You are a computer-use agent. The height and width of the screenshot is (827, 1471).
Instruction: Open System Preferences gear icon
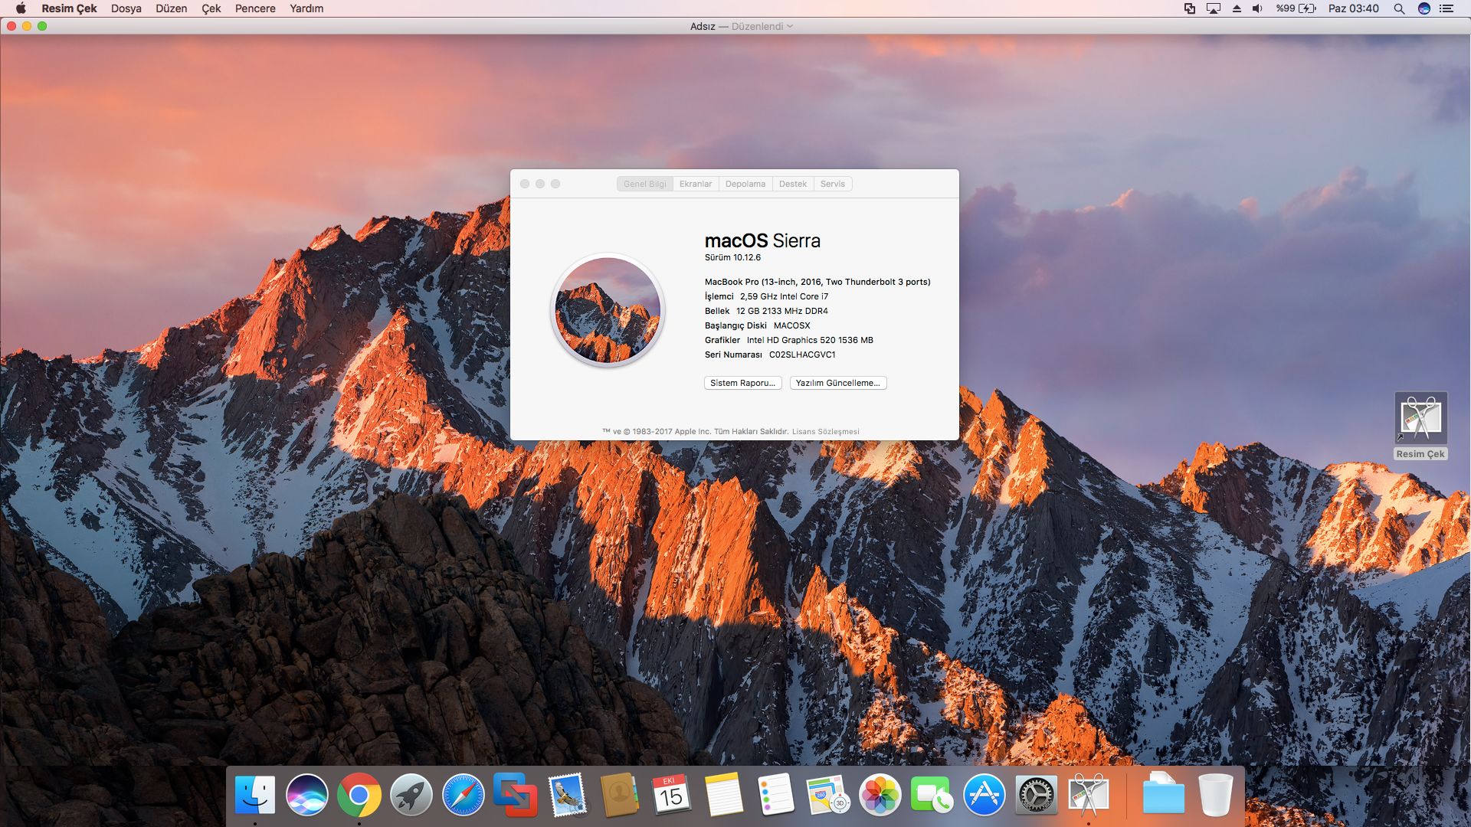[1036, 796]
